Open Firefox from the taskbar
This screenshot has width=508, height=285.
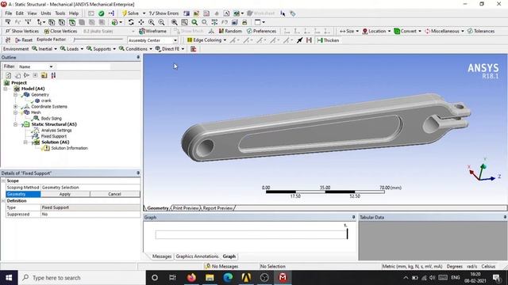coord(191,278)
